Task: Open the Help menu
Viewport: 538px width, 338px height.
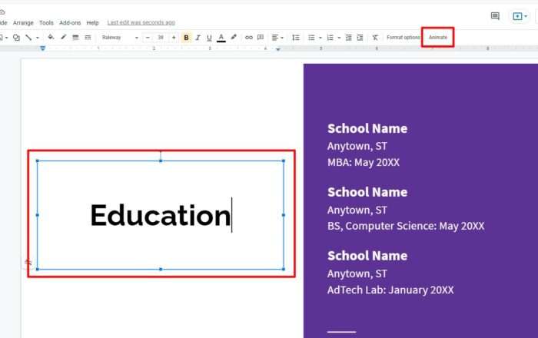Action: [x=93, y=22]
